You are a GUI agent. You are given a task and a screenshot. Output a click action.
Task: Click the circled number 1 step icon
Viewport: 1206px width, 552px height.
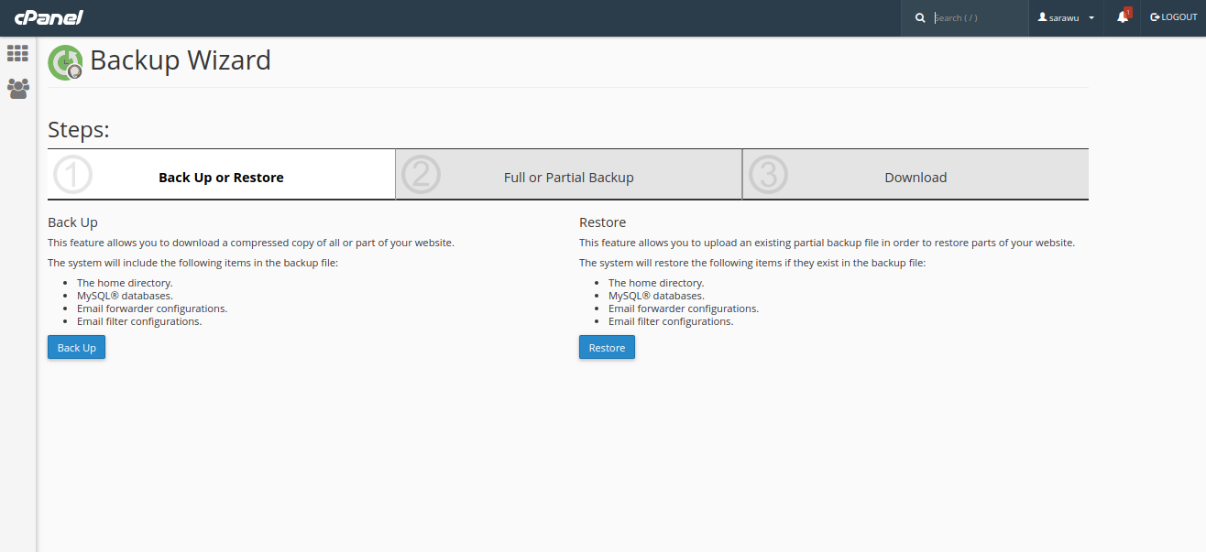[x=73, y=175]
